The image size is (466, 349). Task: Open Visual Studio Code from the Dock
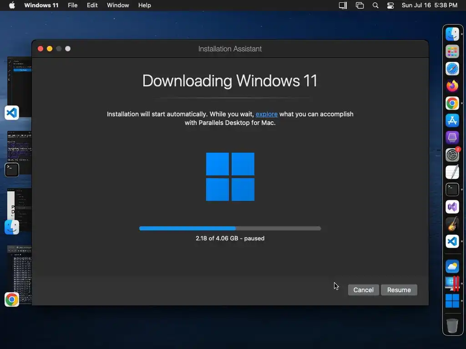pyautogui.click(x=452, y=241)
